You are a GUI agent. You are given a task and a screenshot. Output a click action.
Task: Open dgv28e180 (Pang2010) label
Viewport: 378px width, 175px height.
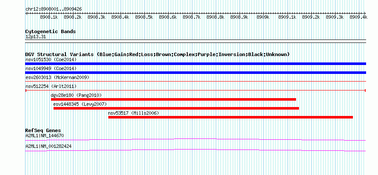point(76,95)
